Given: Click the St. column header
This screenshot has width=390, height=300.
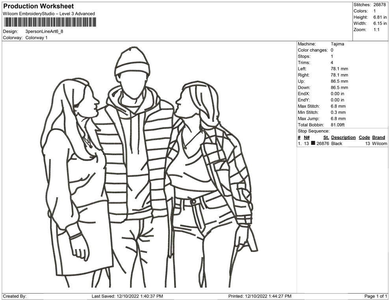Looking at the screenshot, I should [326, 137].
